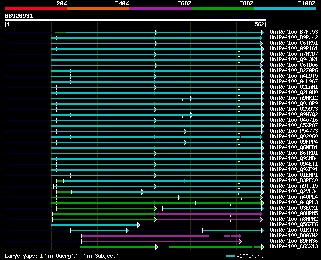Select the UniRef100_A4QPL3 label
This screenshot has width=321, height=260.
294,203
